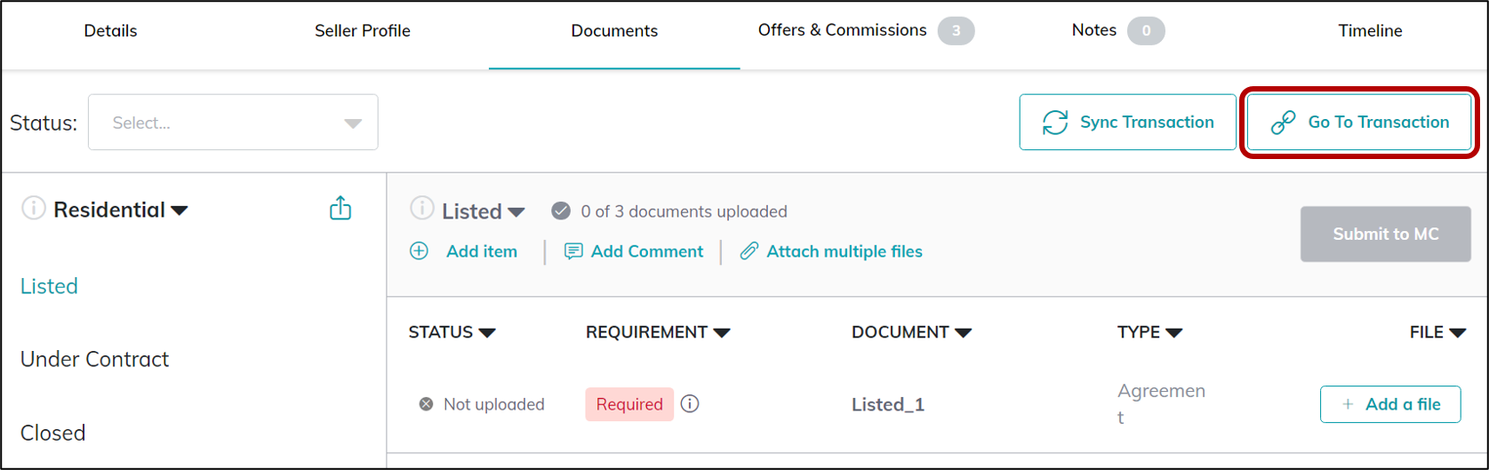Open the Status Select dropdown
1489x470 pixels.
[x=233, y=123]
